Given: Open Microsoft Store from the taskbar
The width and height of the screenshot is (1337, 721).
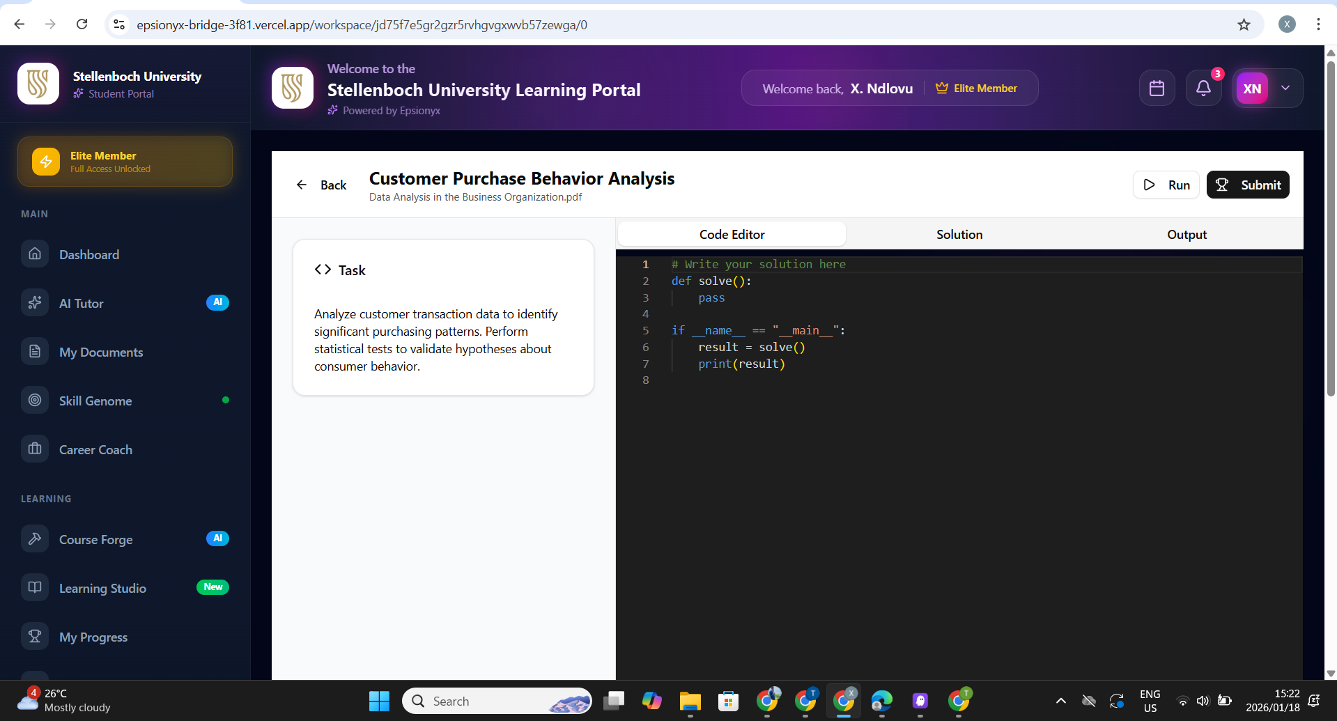Looking at the screenshot, I should (729, 701).
